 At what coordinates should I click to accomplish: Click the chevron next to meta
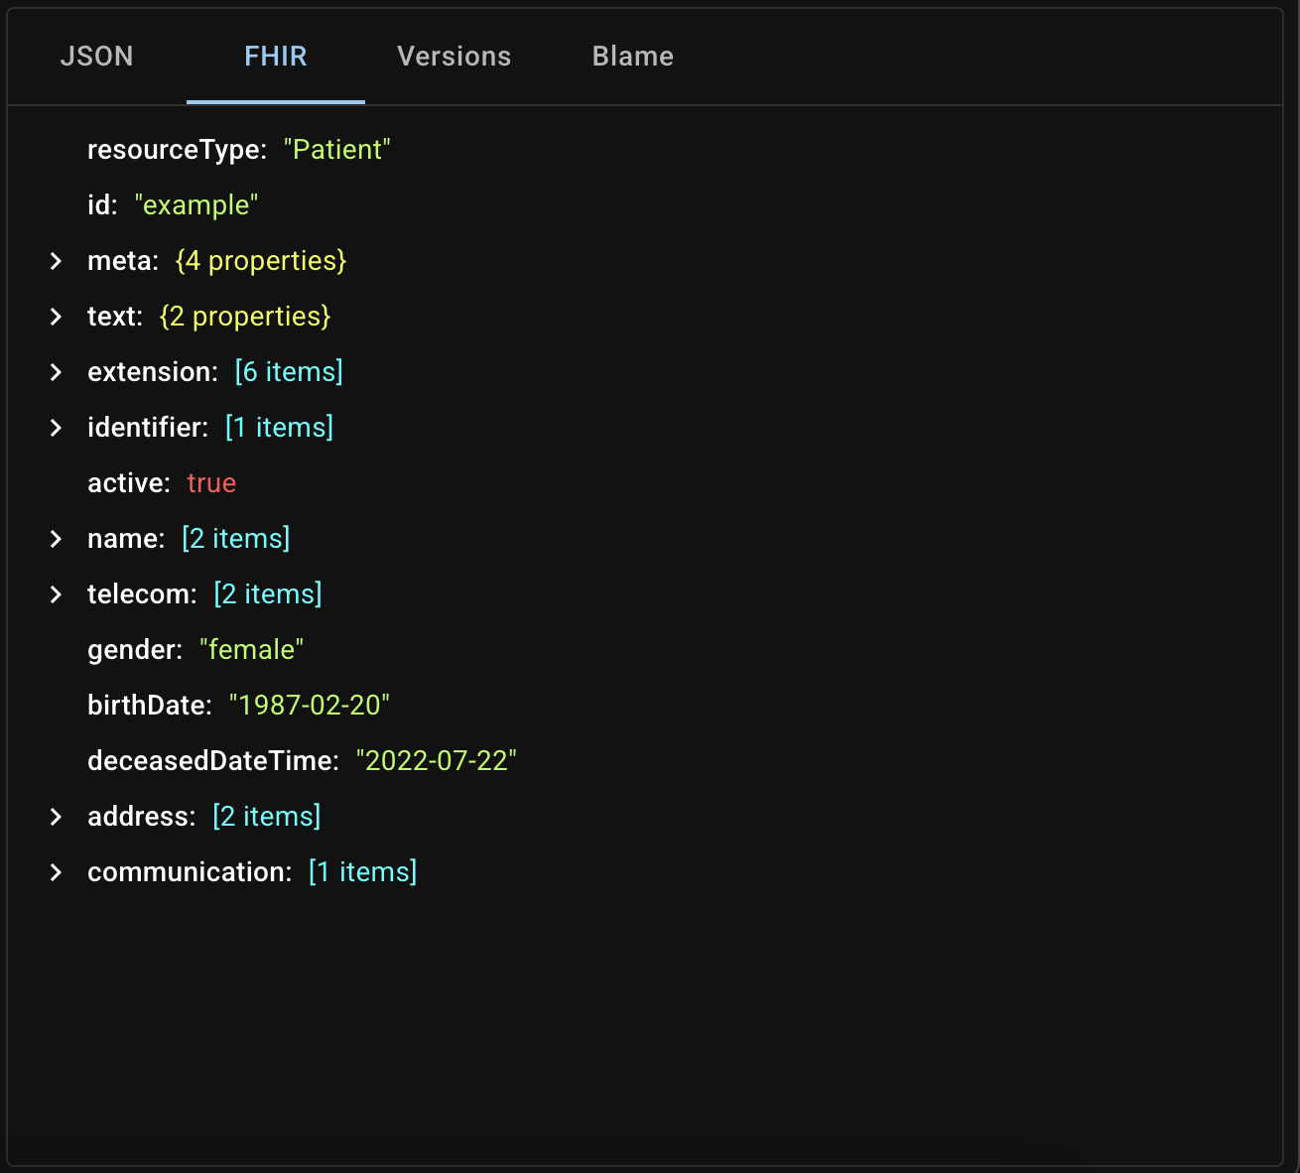point(55,261)
